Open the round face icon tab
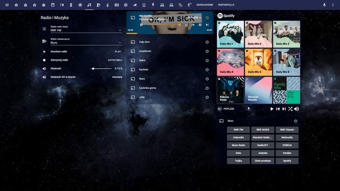The height and width of the screenshot is (191, 340). 80,5
